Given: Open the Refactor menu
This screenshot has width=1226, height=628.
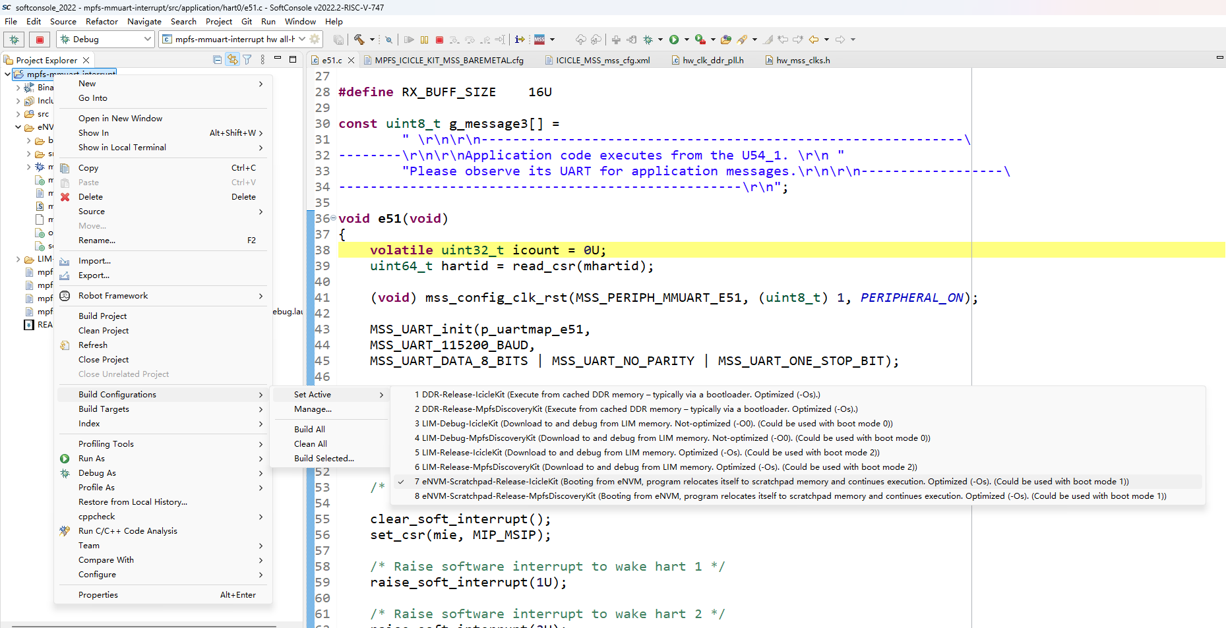Looking at the screenshot, I should pos(102,22).
